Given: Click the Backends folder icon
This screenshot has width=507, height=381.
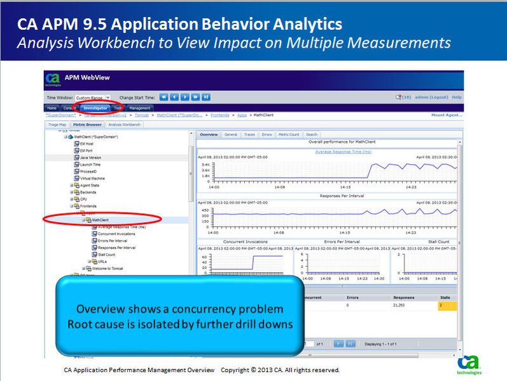Looking at the screenshot, I should pyautogui.click(x=76, y=192).
